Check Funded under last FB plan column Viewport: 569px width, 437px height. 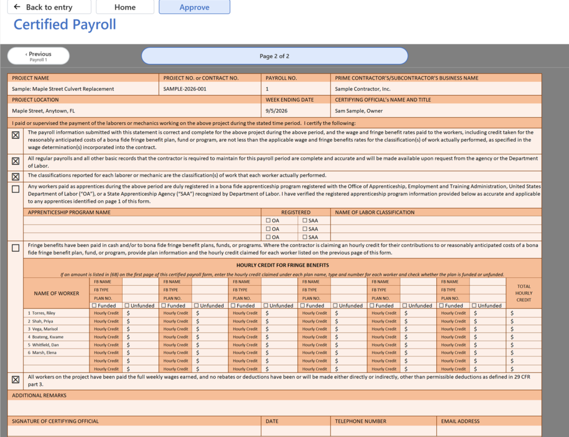click(x=441, y=306)
